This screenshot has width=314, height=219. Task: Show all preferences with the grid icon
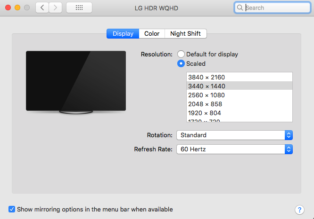pyautogui.click(x=79, y=8)
